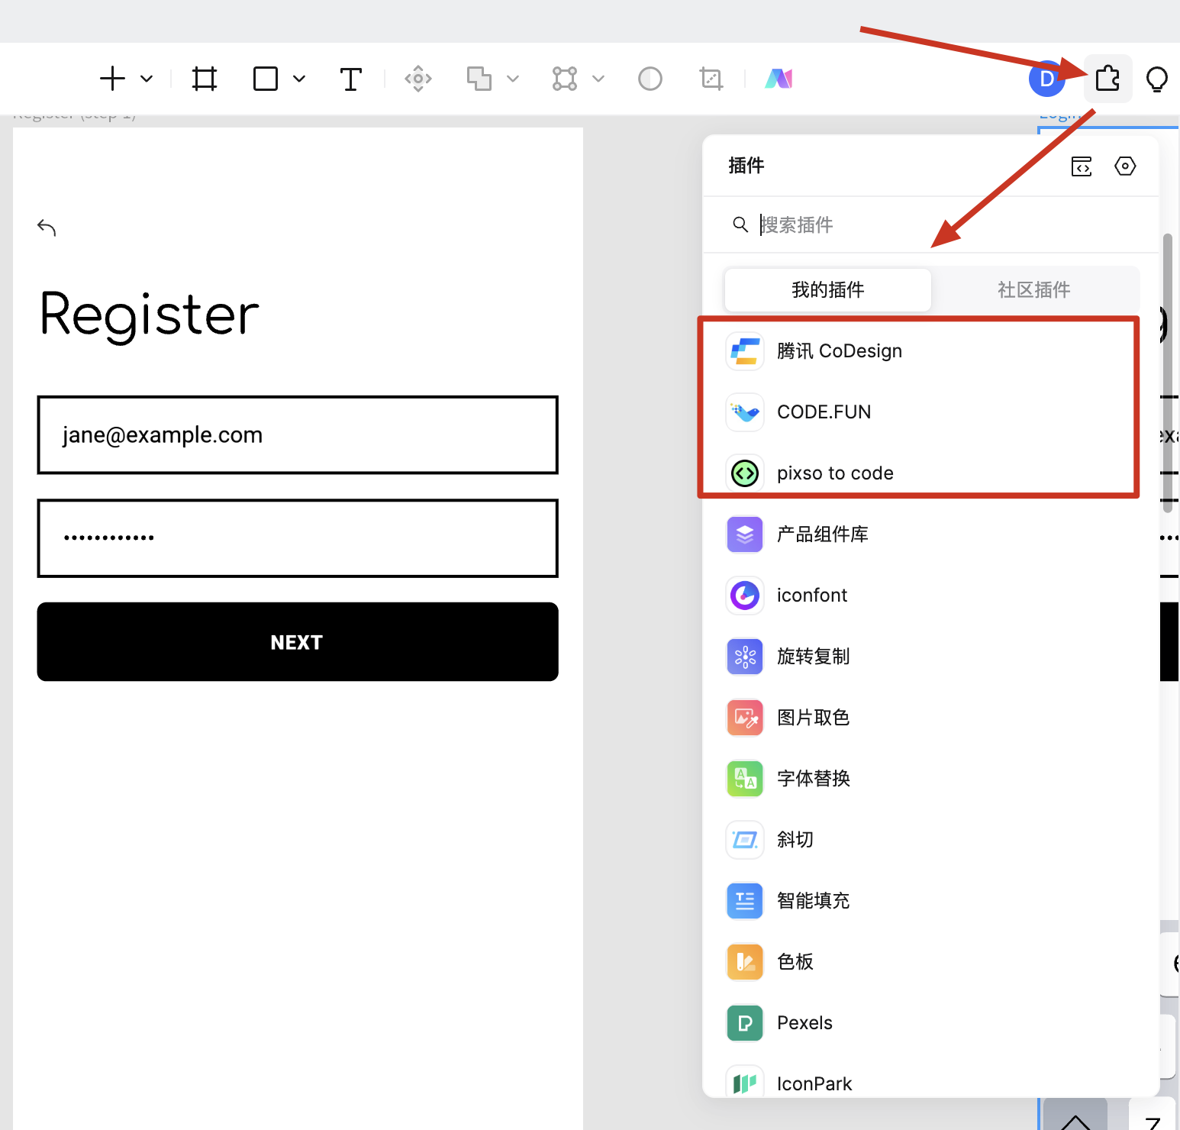
Task: Click the edit vector nodes icon
Action: (x=565, y=79)
